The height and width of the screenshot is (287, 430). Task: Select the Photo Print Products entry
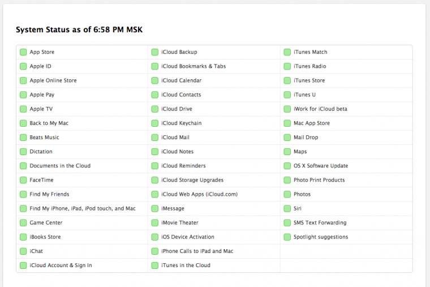click(319, 180)
